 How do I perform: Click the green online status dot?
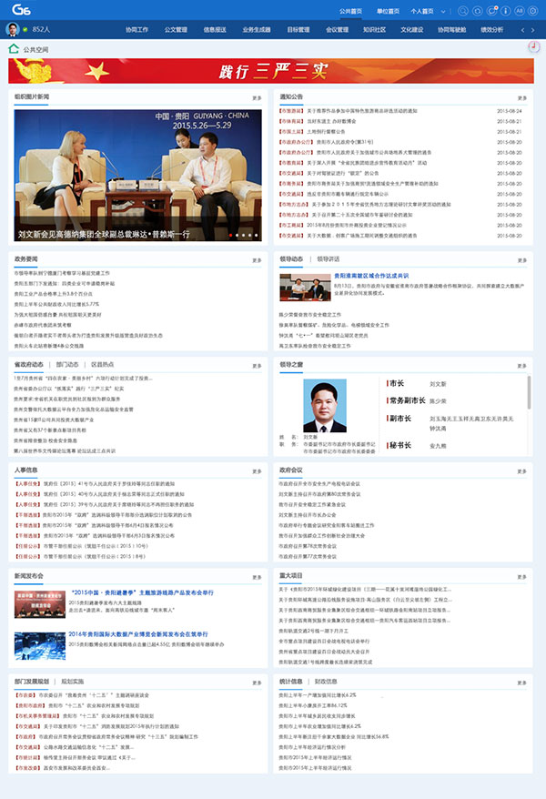25,29
